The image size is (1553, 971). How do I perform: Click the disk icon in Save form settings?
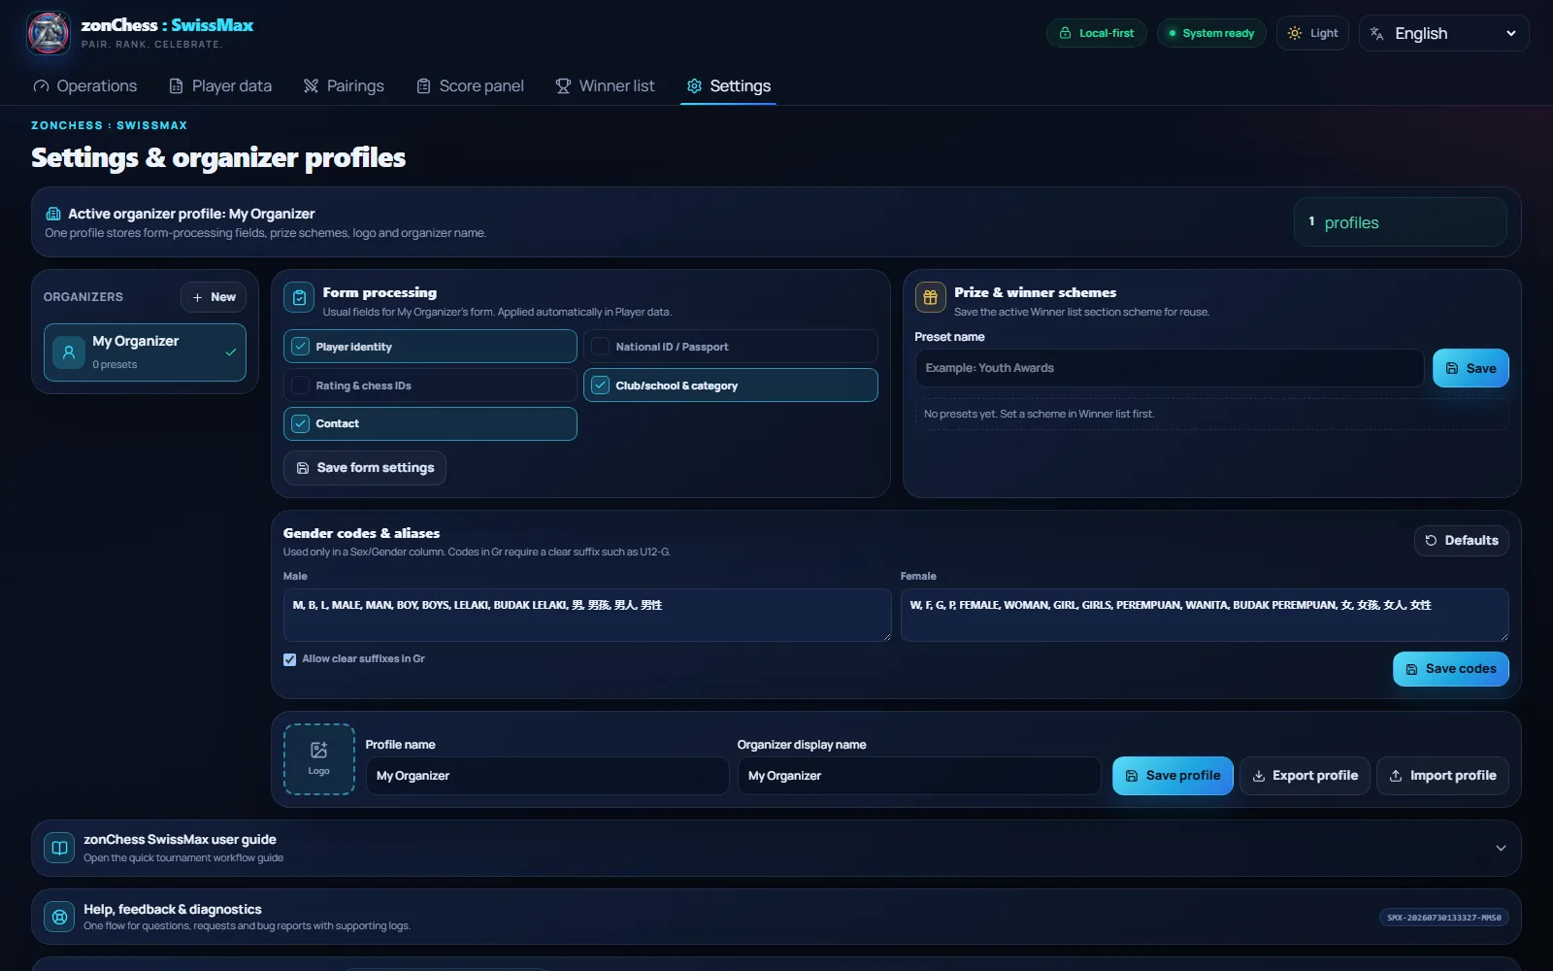click(303, 468)
